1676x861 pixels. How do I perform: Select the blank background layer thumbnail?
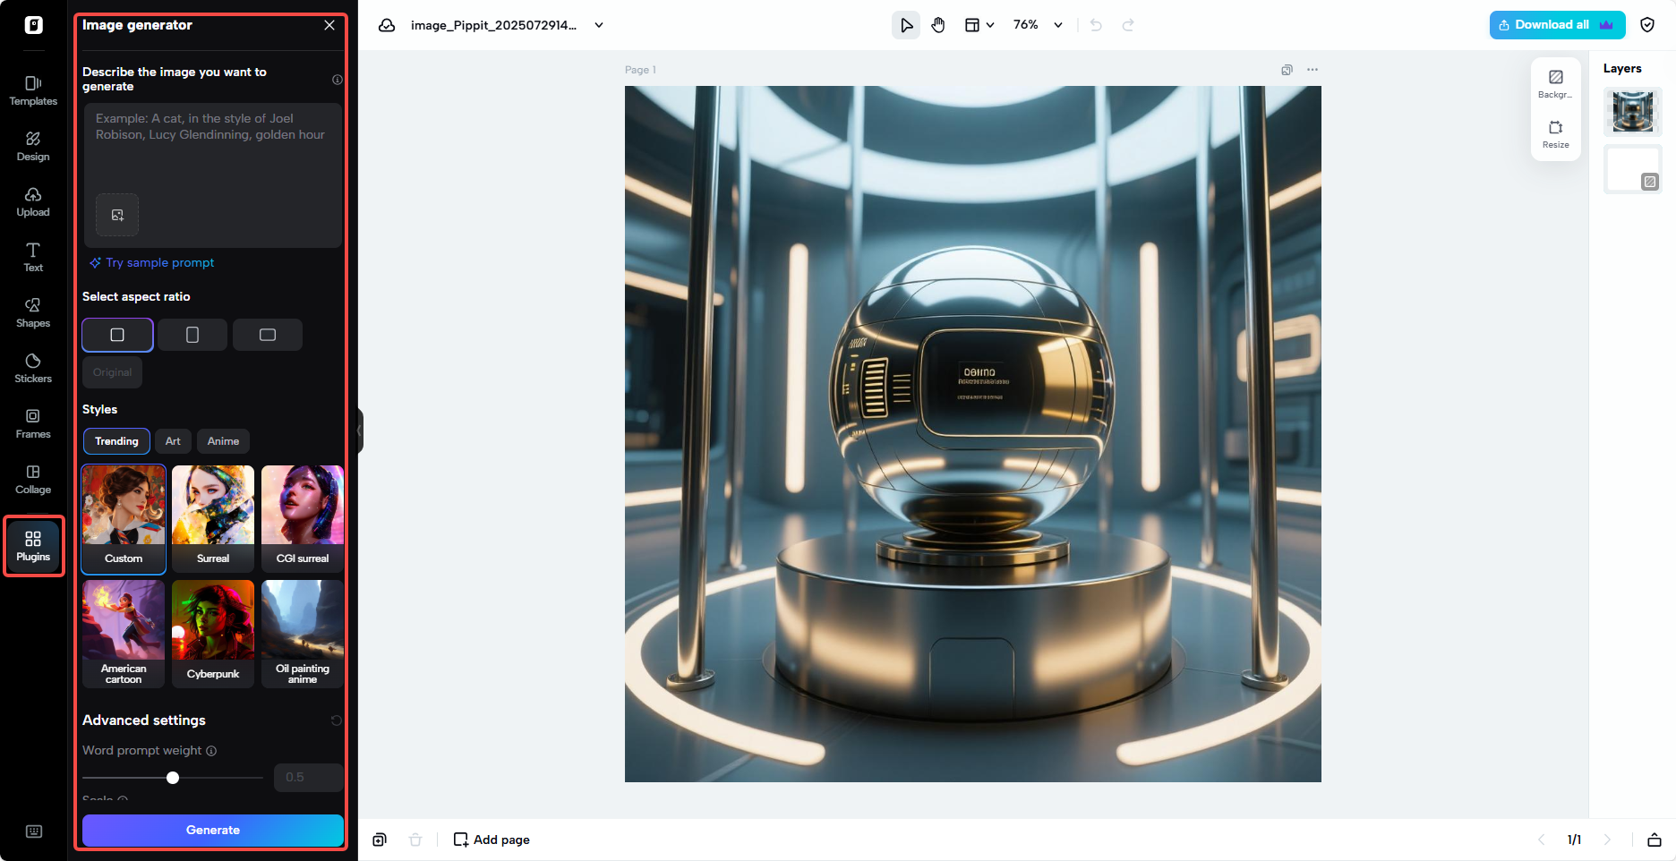coord(1633,169)
